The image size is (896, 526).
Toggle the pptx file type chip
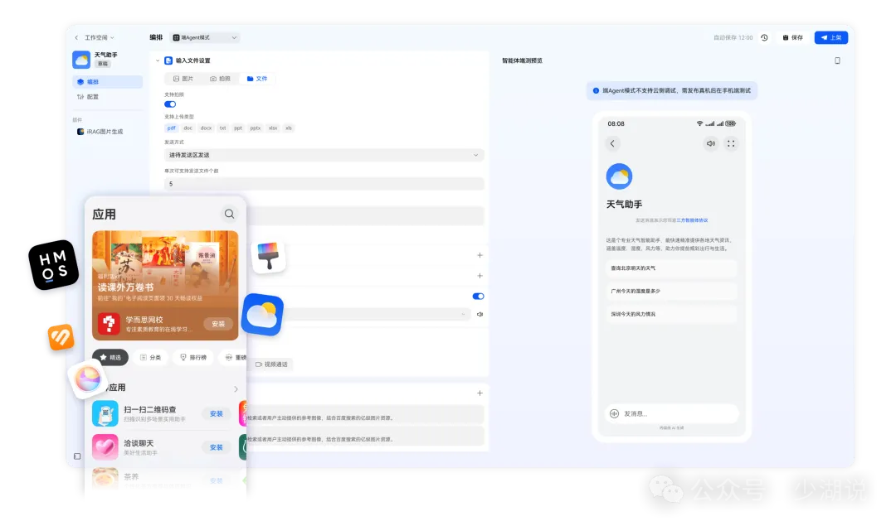(x=256, y=128)
